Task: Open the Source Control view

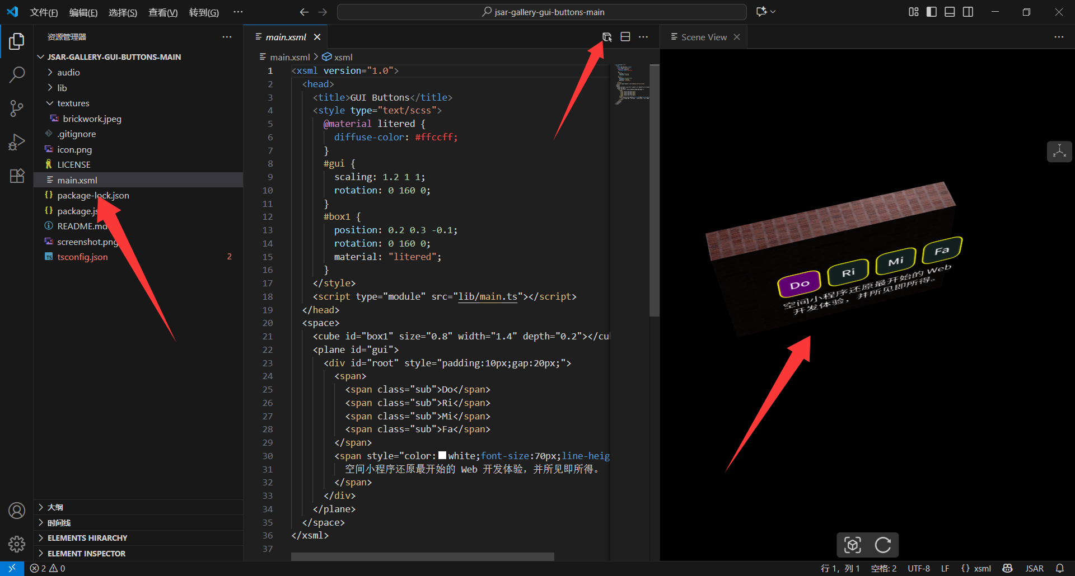Action: pos(17,108)
